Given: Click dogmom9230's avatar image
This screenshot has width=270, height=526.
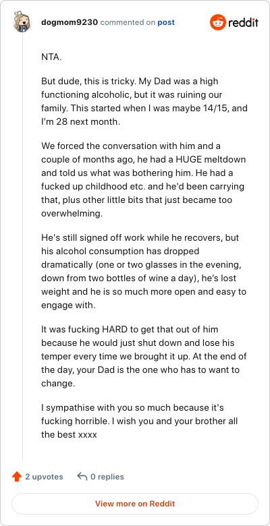Looking at the screenshot, I should (x=22, y=22).
